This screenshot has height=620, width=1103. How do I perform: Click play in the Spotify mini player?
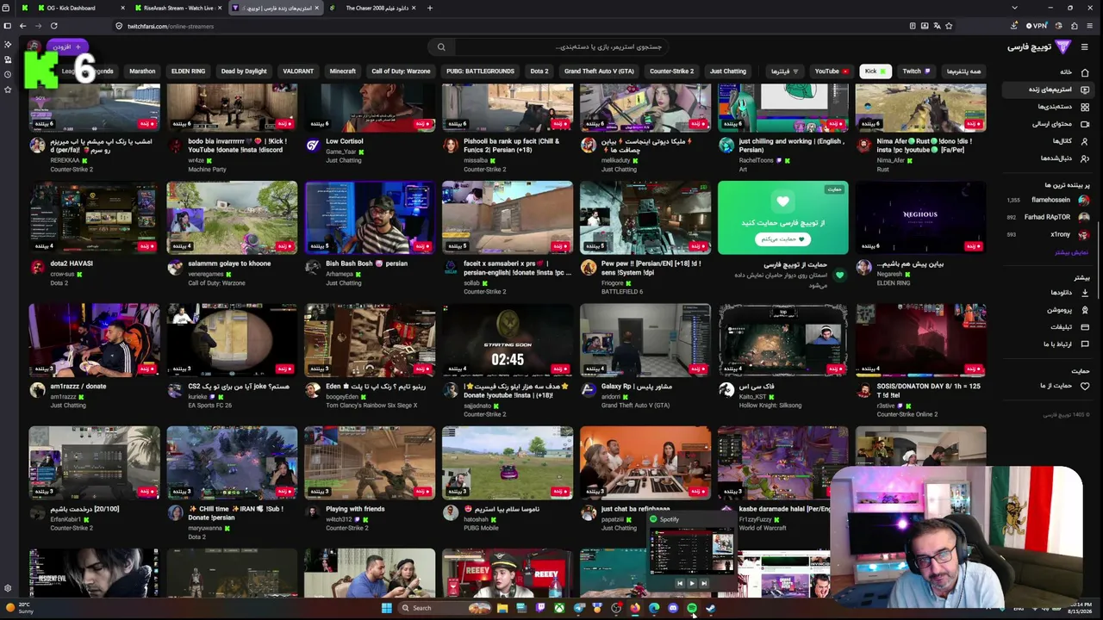pos(691,584)
